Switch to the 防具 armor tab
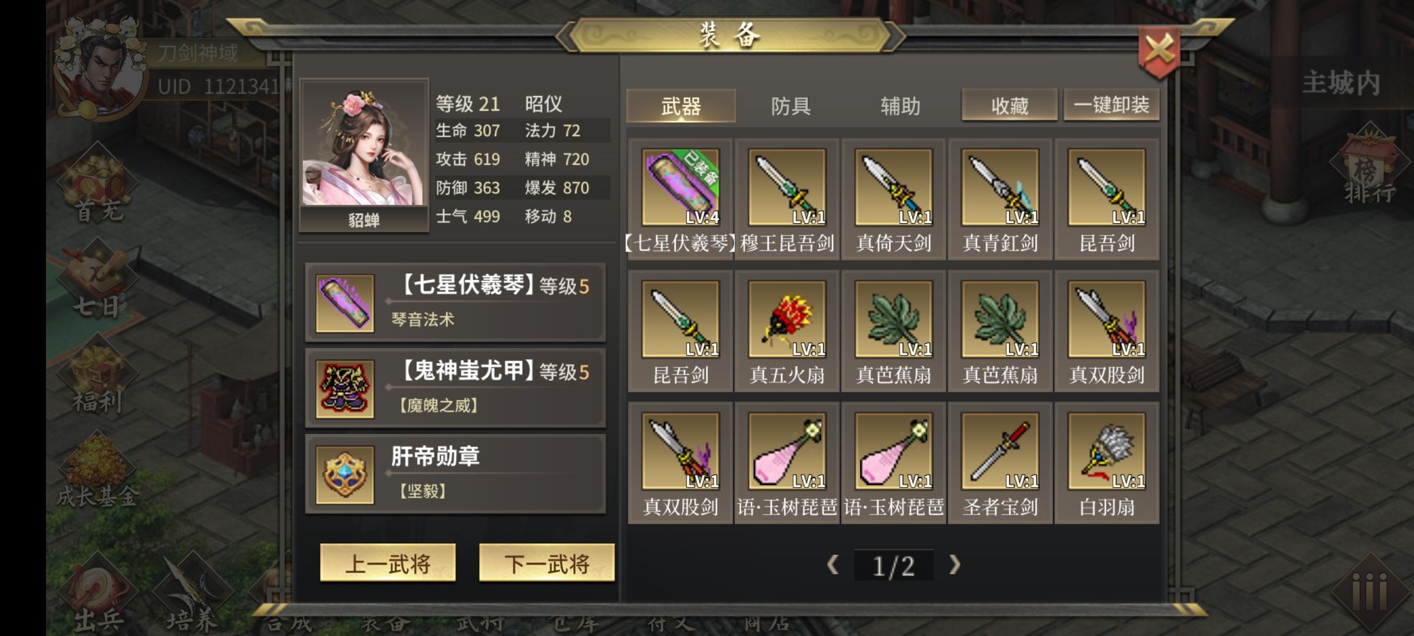 pos(791,106)
